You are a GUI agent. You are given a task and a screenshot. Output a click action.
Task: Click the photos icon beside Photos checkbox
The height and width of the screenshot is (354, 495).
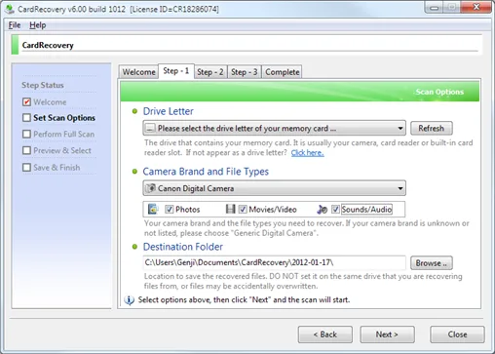coord(153,209)
